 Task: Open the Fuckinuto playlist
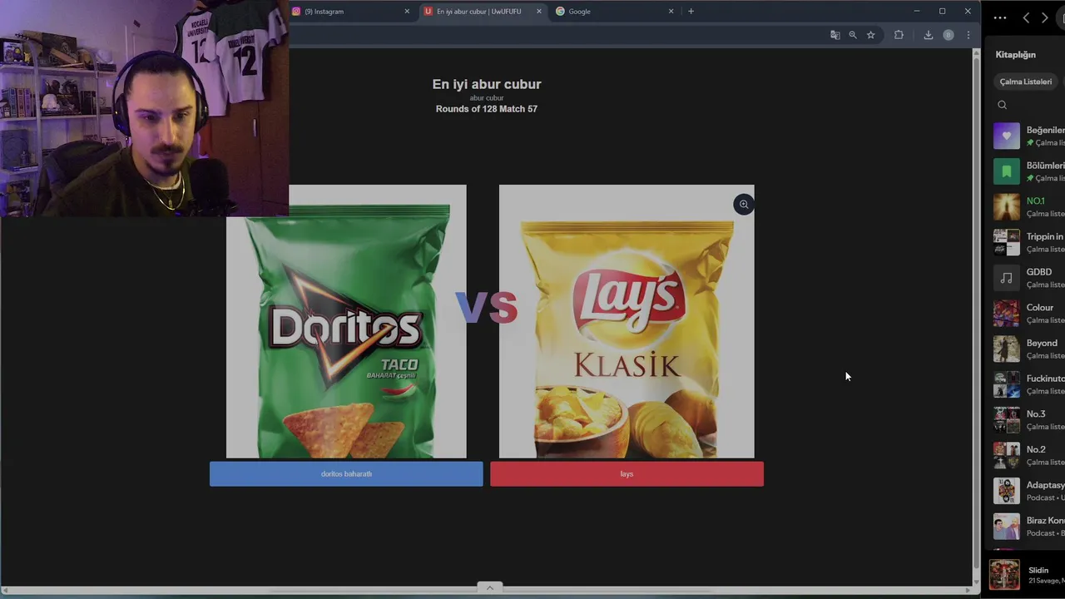point(1029,384)
